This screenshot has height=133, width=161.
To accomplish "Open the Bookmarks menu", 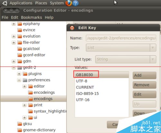I will [32, 17].
